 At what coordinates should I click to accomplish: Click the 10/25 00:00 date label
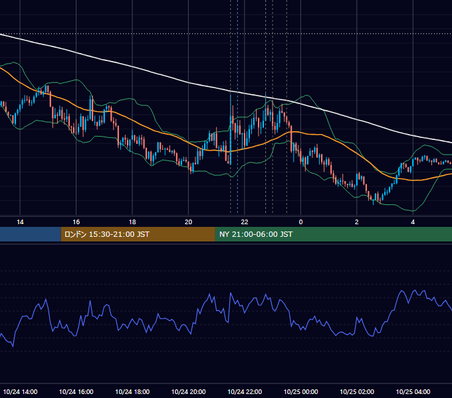click(x=300, y=391)
